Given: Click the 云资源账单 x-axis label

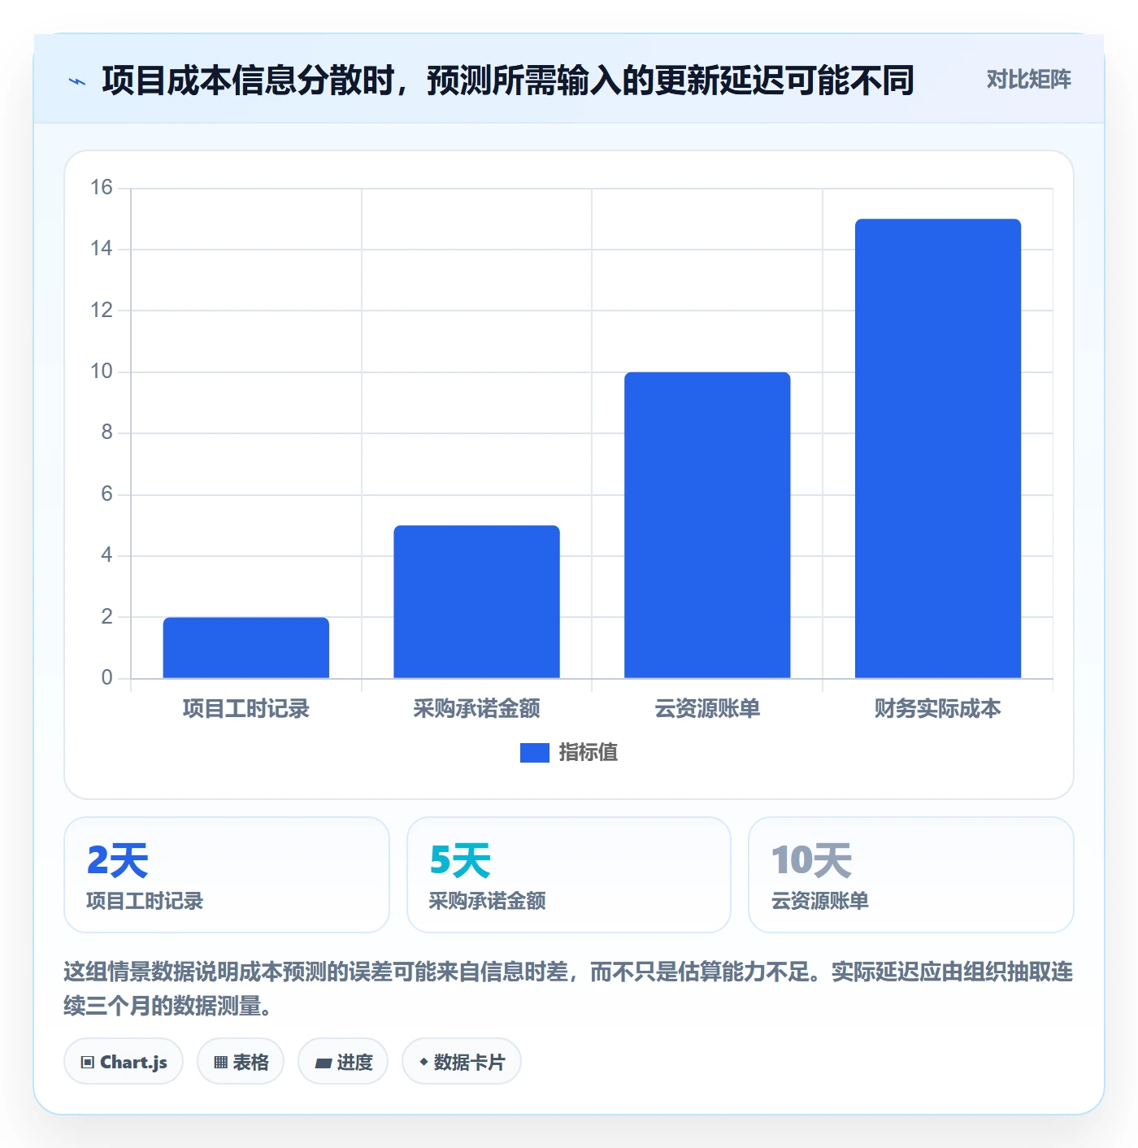Looking at the screenshot, I should [707, 709].
